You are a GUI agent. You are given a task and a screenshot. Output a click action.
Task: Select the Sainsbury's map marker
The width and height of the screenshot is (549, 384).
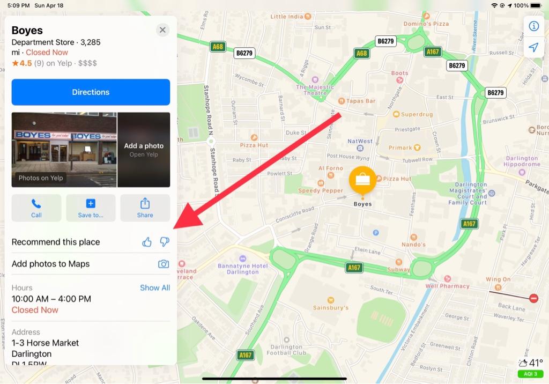330,300
